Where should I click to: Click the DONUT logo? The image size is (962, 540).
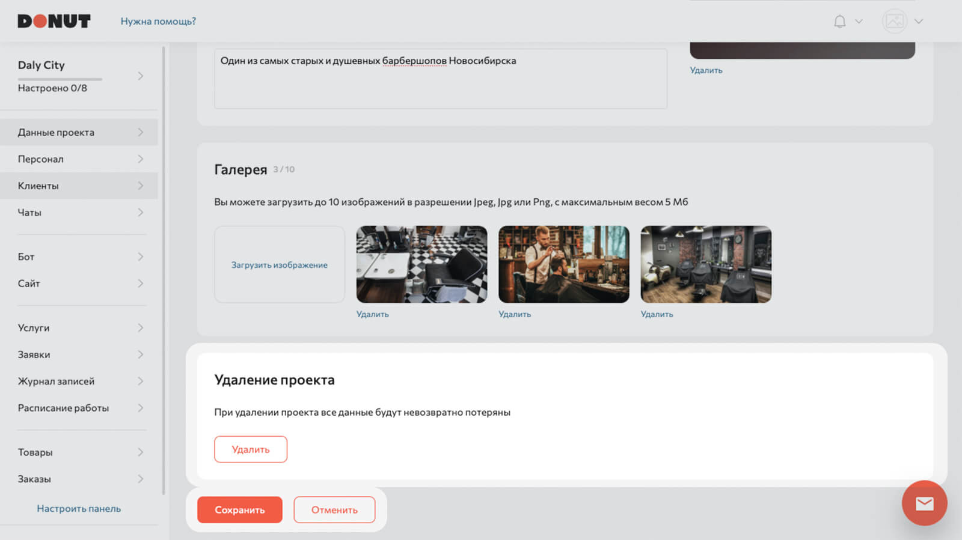pos(54,21)
